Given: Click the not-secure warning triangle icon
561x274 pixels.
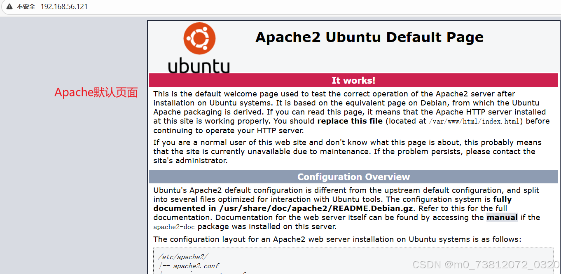Looking at the screenshot, I should point(9,7).
